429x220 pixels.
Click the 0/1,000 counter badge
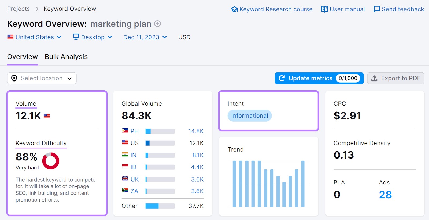[348, 78]
